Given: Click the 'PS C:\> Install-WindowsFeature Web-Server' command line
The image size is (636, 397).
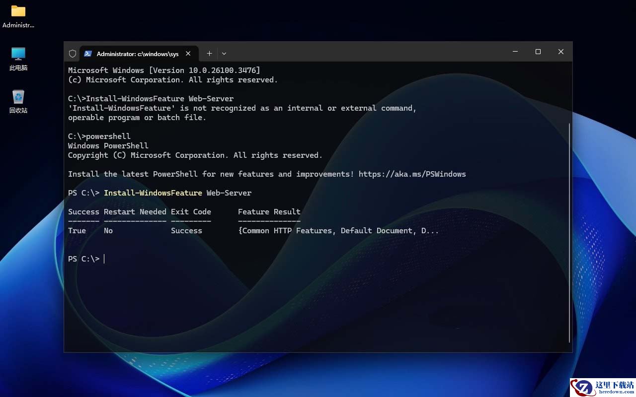Looking at the screenshot, I should tap(160, 193).
